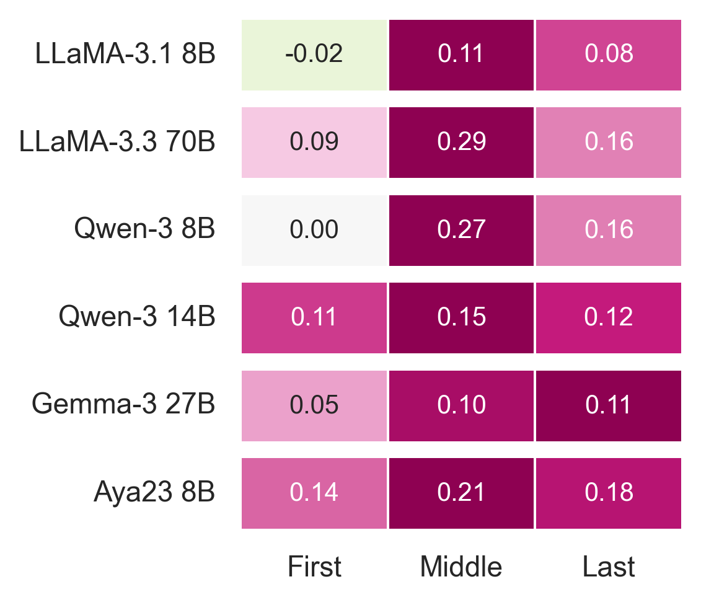Viewport: 701px width, 600px height.
Task: Click the LLaMA-3.1 8B row label
Action: [x=125, y=55]
